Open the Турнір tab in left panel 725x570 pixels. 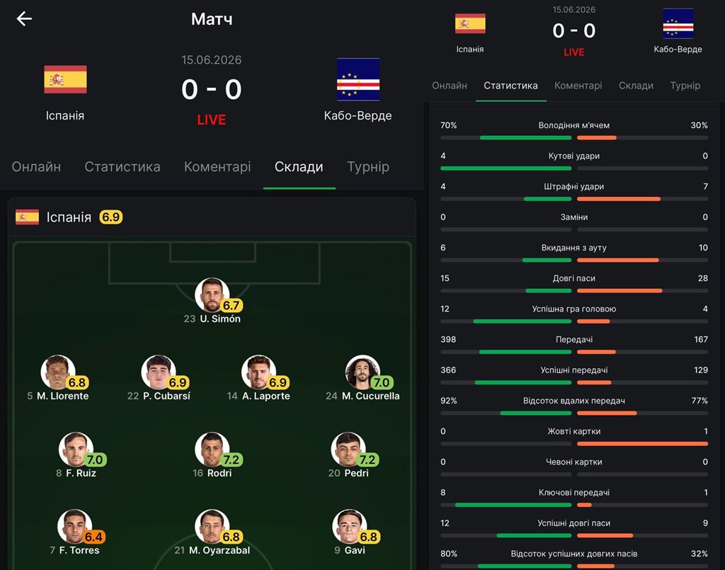pos(368,167)
